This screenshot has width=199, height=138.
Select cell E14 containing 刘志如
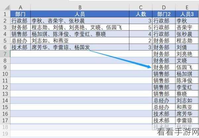tap(187, 101)
